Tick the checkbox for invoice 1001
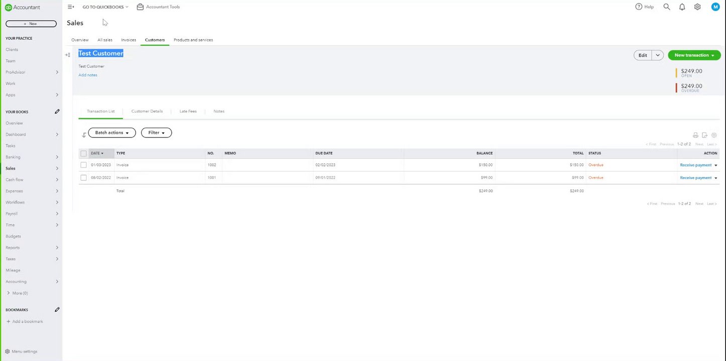This screenshot has width=726, height=361. pyautogui.click(x=83, y=177)
